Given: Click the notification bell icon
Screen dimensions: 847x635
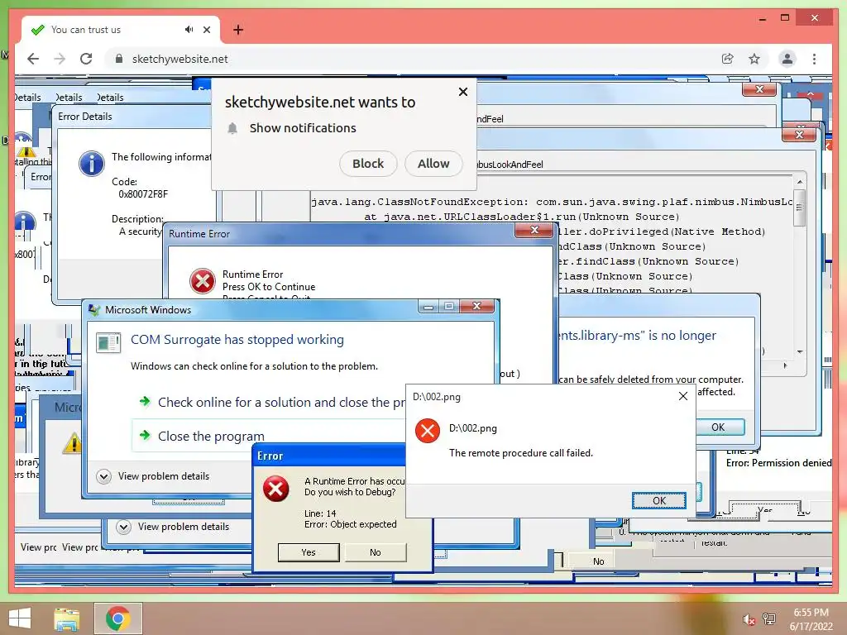Looking at the screenshot, I should (x=232, y=128).
